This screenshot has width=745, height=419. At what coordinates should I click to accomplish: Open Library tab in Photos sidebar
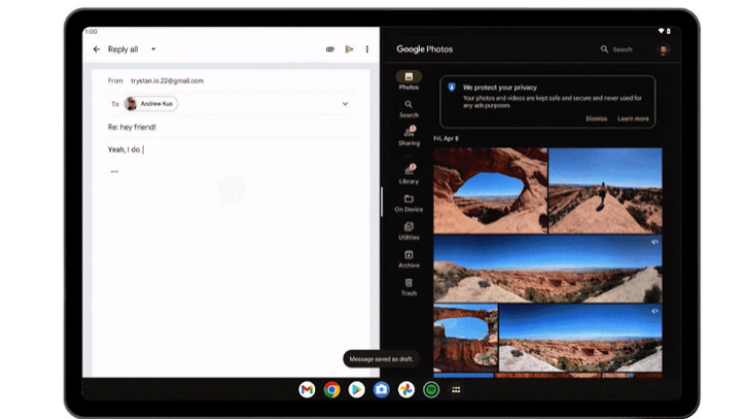click(x=408, y=173)
